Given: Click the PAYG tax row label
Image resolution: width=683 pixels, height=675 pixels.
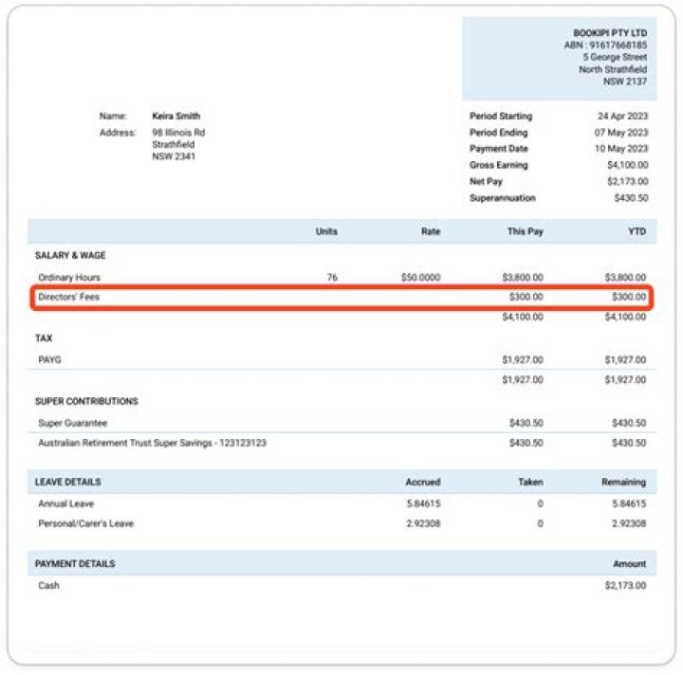Looking at the screenshot, I should [50, 360].
